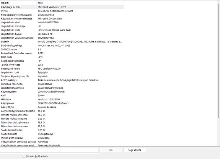Select value 'Käynnissä'
Screen dimensions: 220x159
click(x=43, y=142)
